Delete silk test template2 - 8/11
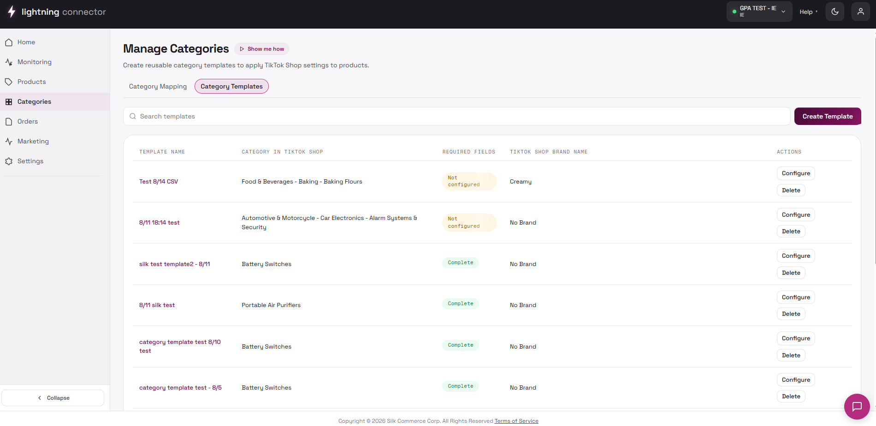The width and height of the screenshot is (876, 426). tap(791, 273)
